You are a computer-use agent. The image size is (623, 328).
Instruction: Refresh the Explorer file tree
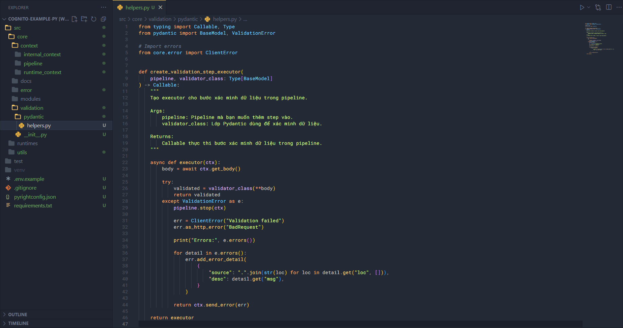(94, 19)
